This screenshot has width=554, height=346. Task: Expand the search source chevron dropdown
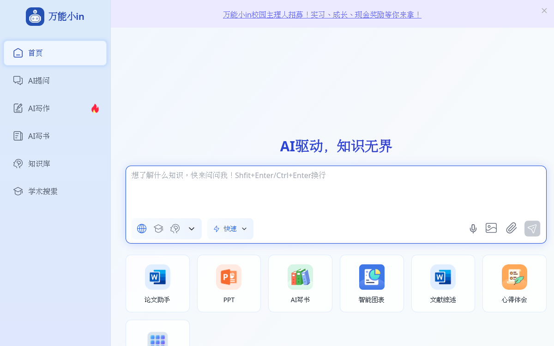192,229
